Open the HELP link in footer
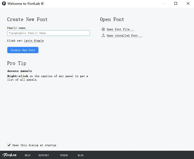This screenshot has height=159, width=194. (27, 155)
